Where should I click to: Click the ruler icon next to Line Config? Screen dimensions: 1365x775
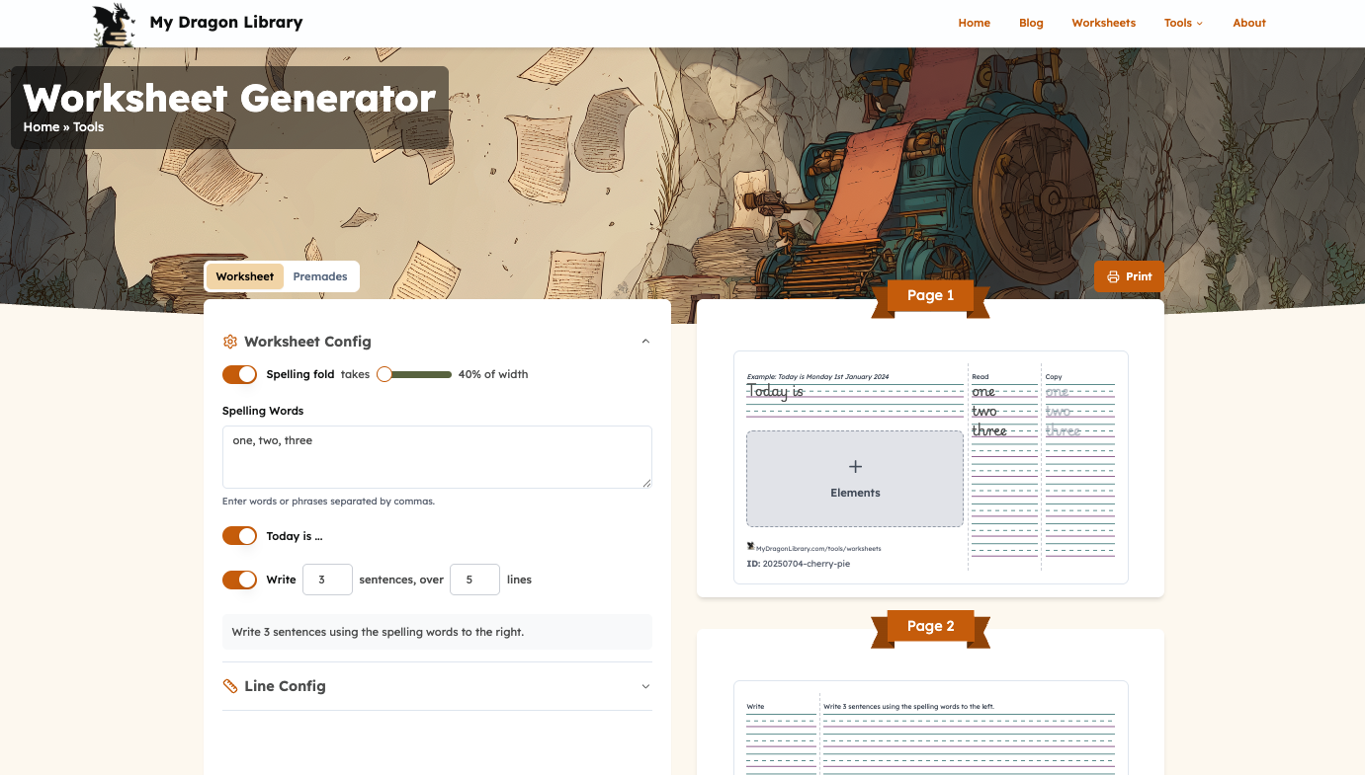(229, 685)
